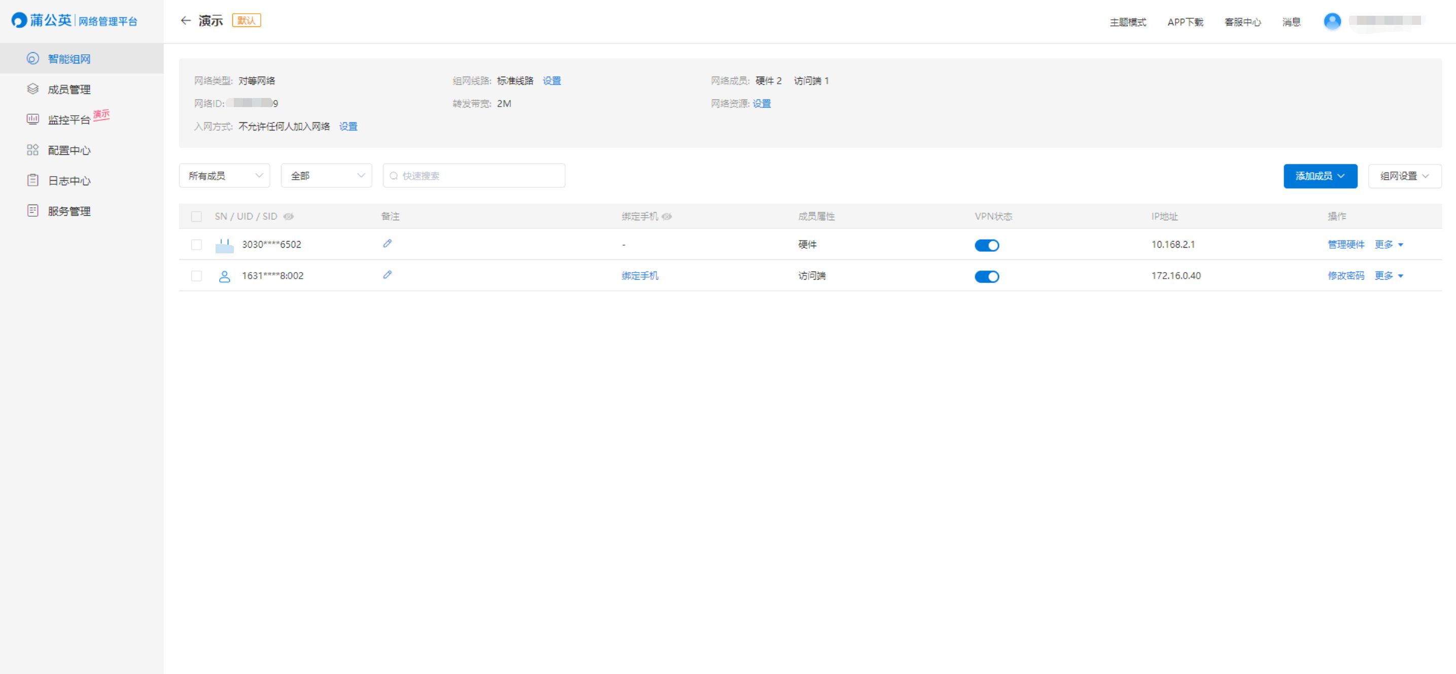Turn off VPN switch for 172.16.0.40
Screen dimensions: 1456x674
[986, 277]
